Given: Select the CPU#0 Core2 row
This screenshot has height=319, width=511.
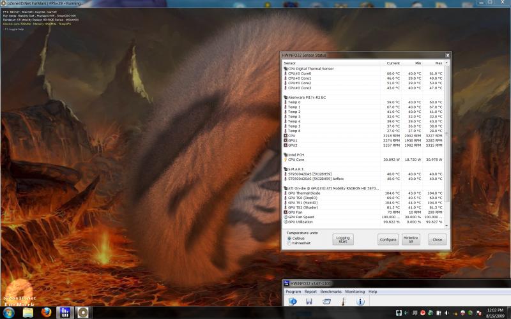Looking at the screenshot, I should 363,83.
